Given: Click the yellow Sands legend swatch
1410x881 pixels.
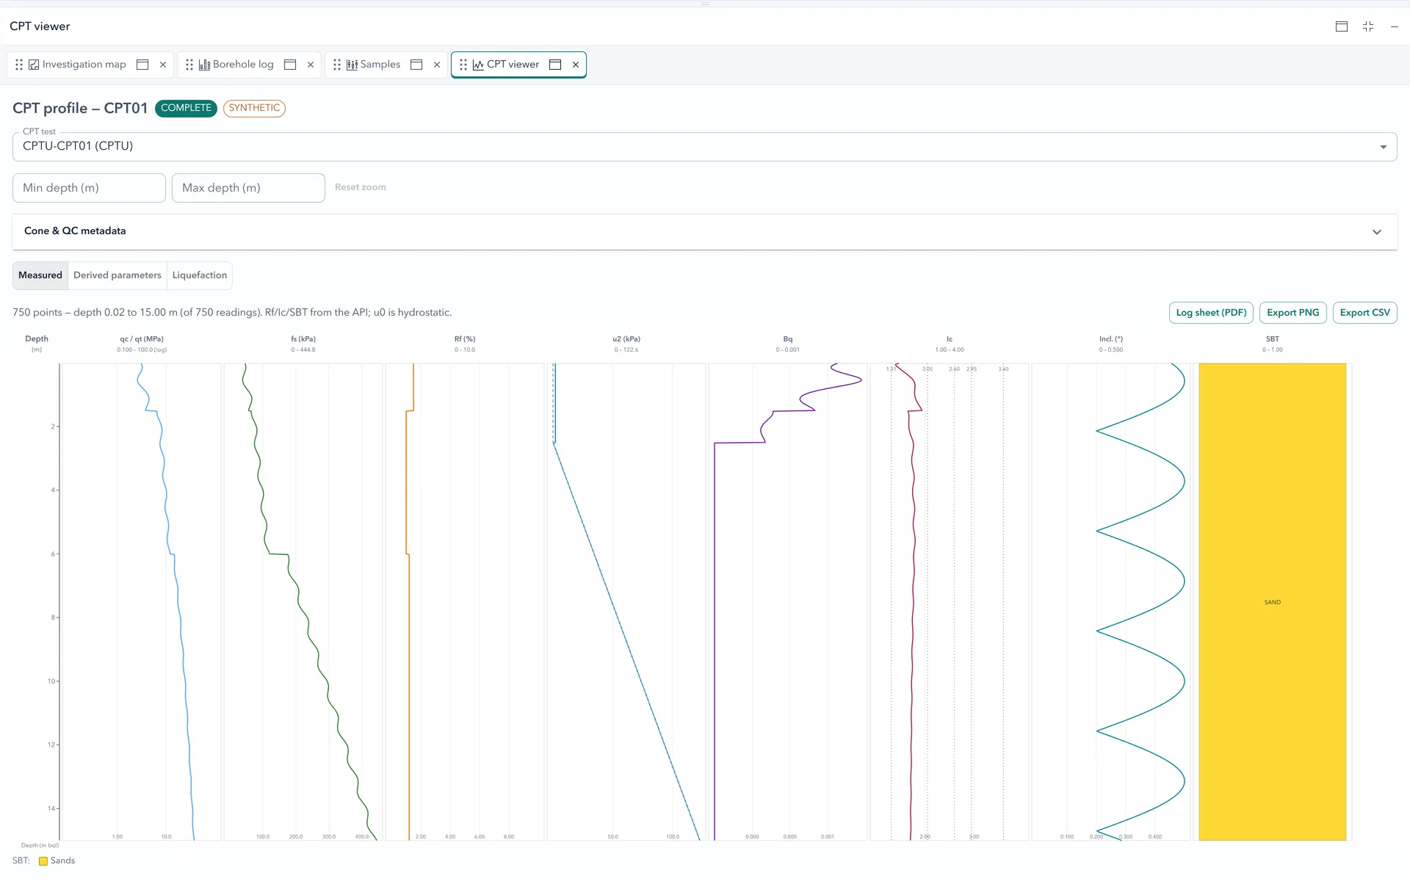Looking at the screenshot, I should 43,861.
